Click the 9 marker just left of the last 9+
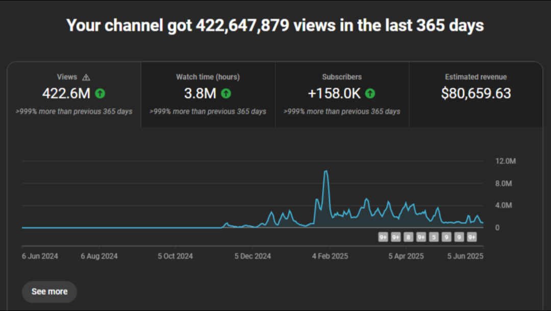551x311 pixels. click(x=459, y=237)
